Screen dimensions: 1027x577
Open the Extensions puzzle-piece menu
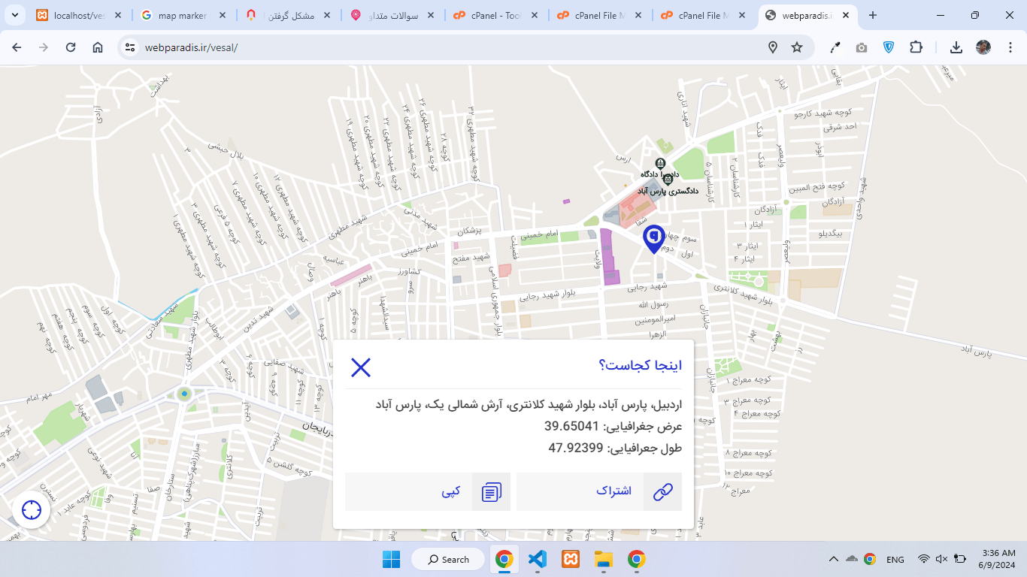pos(916,47)
